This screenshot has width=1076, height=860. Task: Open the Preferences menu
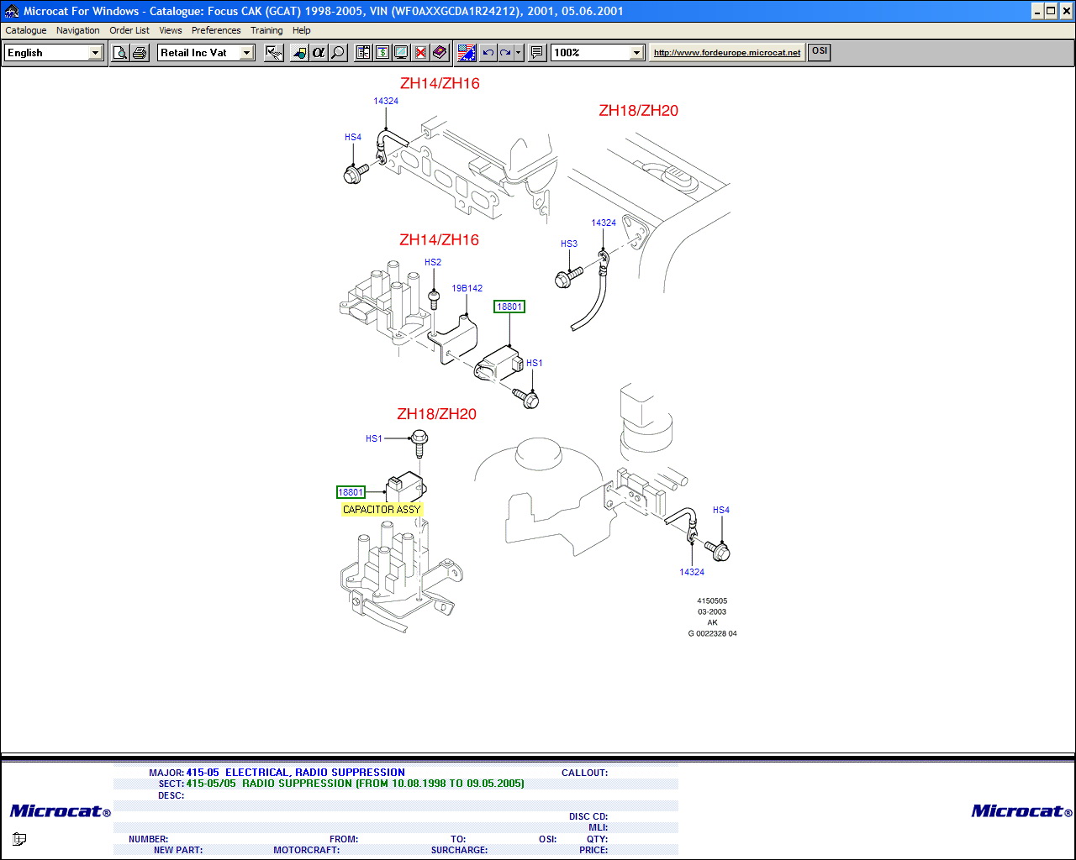(216, 30)
